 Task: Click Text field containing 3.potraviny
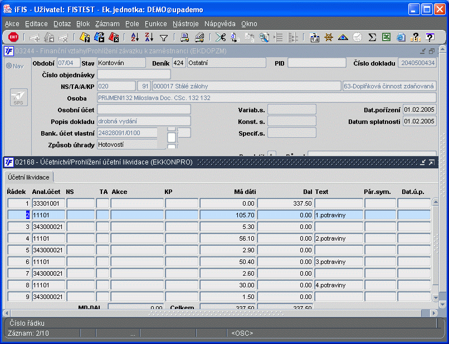point(338,262)
